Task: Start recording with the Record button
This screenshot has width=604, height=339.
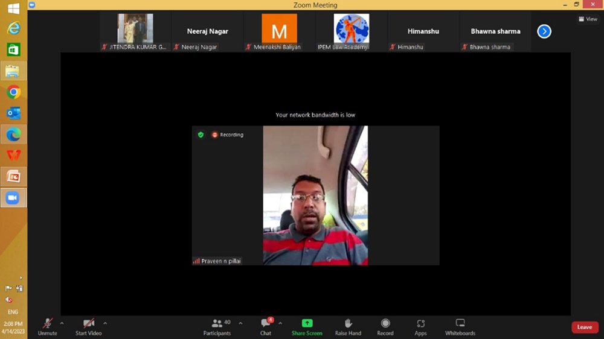Action: (385, 326)
